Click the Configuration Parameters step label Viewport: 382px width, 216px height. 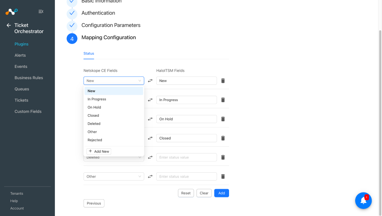pos(111,25)
